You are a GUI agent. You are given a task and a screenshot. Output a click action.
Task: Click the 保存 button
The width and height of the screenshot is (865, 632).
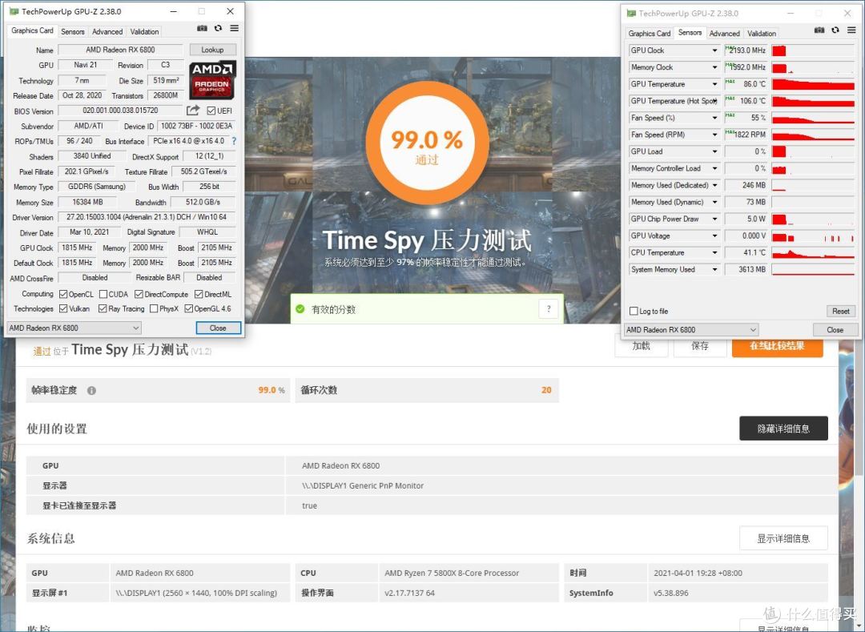pyautogui.click(x=700, y=346)
